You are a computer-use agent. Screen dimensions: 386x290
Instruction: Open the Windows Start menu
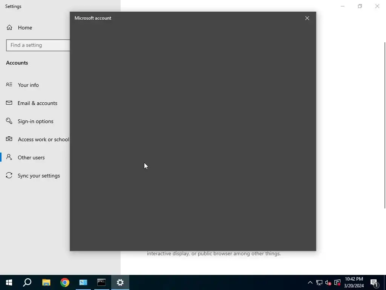pos(9,282)
